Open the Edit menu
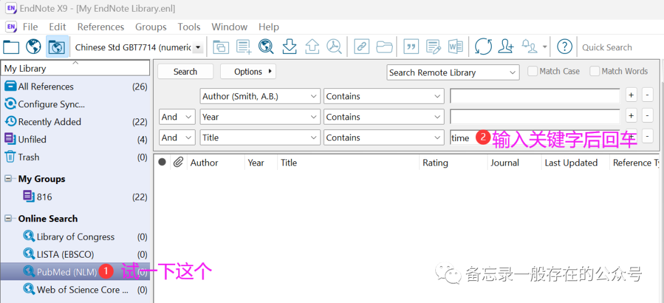 click(x=58, y=27)
